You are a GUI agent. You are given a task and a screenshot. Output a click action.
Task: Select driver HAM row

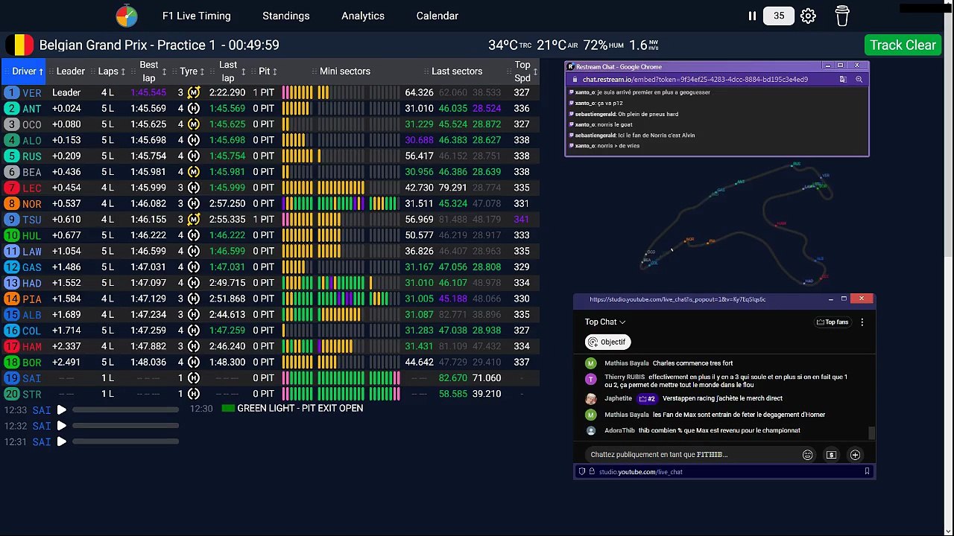point(270,346)
